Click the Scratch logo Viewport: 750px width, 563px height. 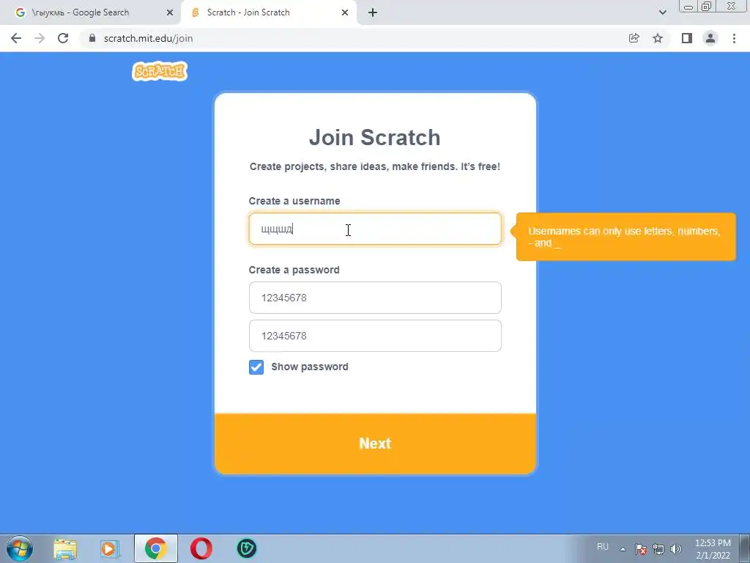[x=159, y=71]
